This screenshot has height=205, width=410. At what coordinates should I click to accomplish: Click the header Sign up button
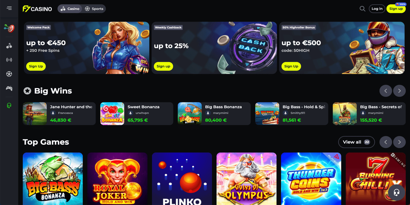(x=396, y=9)
